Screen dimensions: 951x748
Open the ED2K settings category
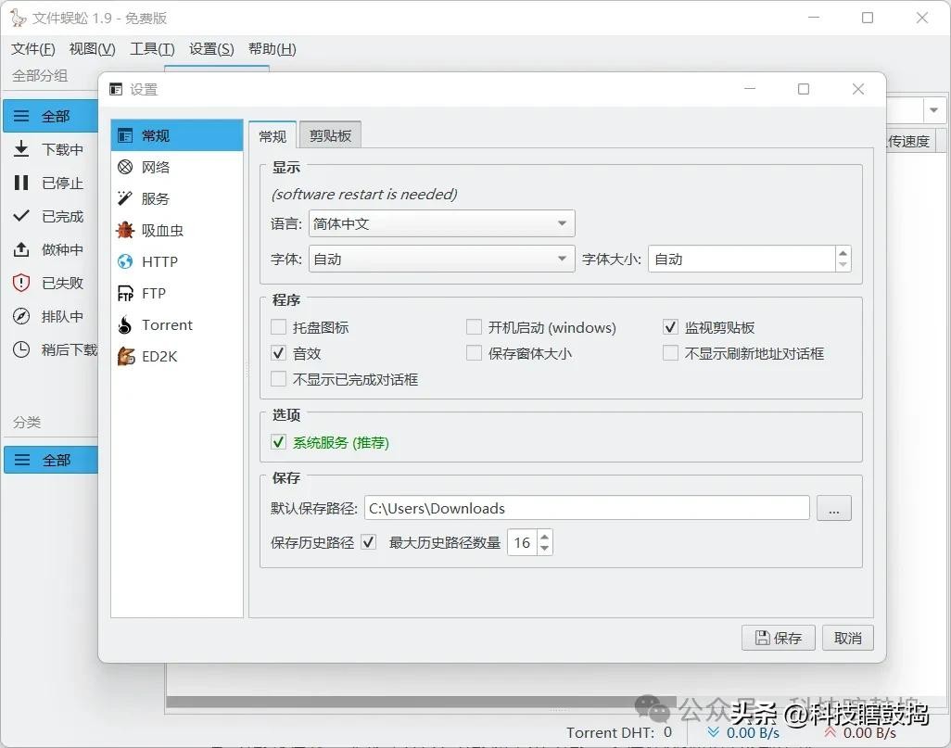click(x=158, y=356)
